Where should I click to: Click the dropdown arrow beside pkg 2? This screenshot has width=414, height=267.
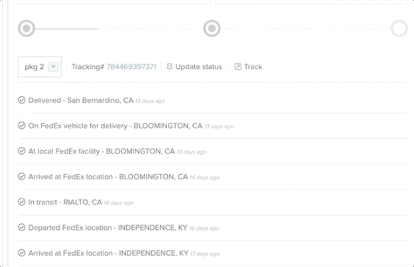click(53, 66)
